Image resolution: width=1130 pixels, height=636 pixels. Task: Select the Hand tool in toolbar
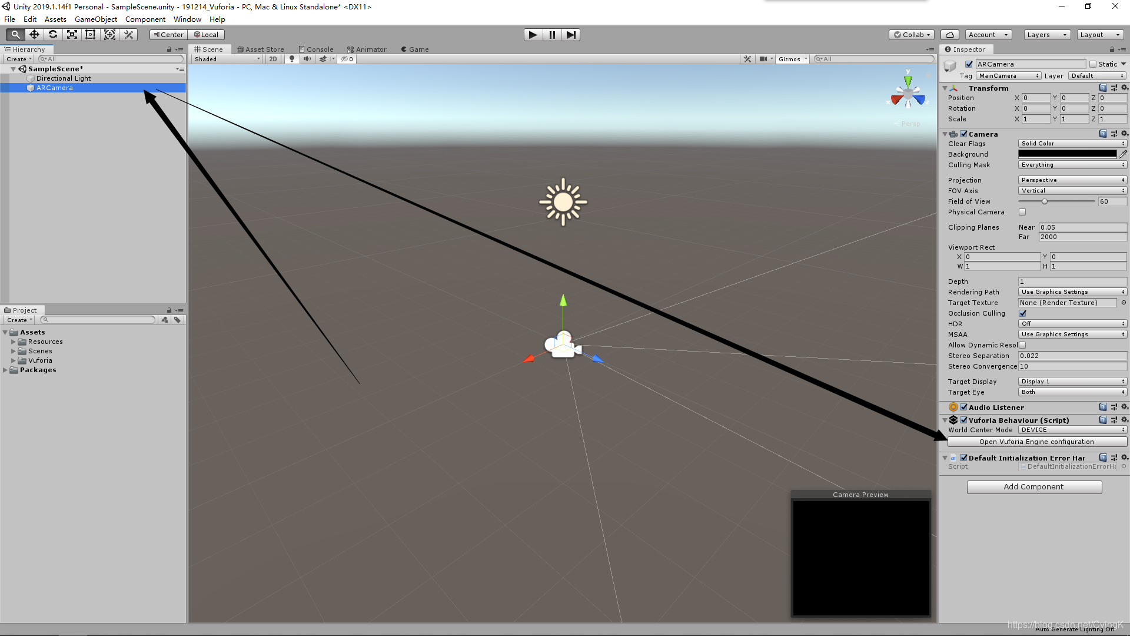15,35
